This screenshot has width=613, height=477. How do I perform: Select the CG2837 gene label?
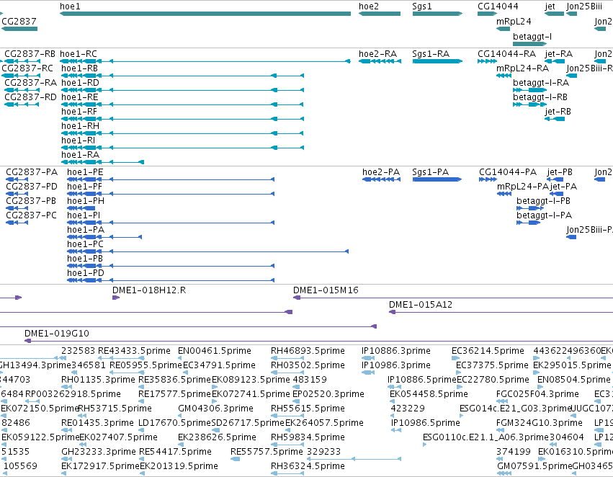point(19,21)
